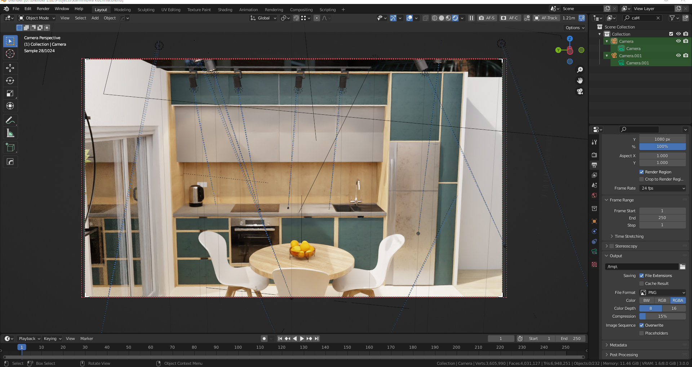Enable Crop to Render Region checkbox
This screenshot has height=367, width=692.
point(642,179)
